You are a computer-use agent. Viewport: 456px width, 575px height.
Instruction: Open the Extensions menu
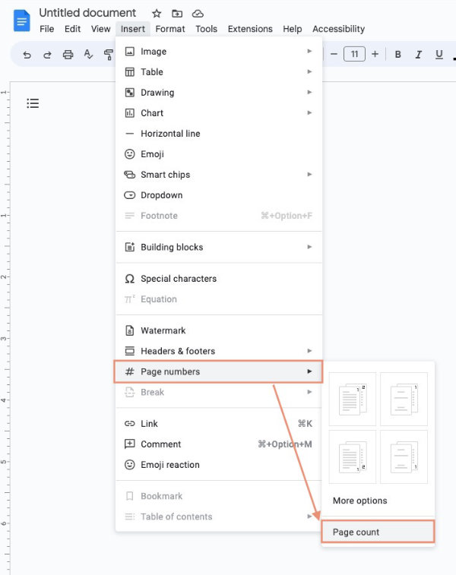pyautogui.click(x=250, y=29)
